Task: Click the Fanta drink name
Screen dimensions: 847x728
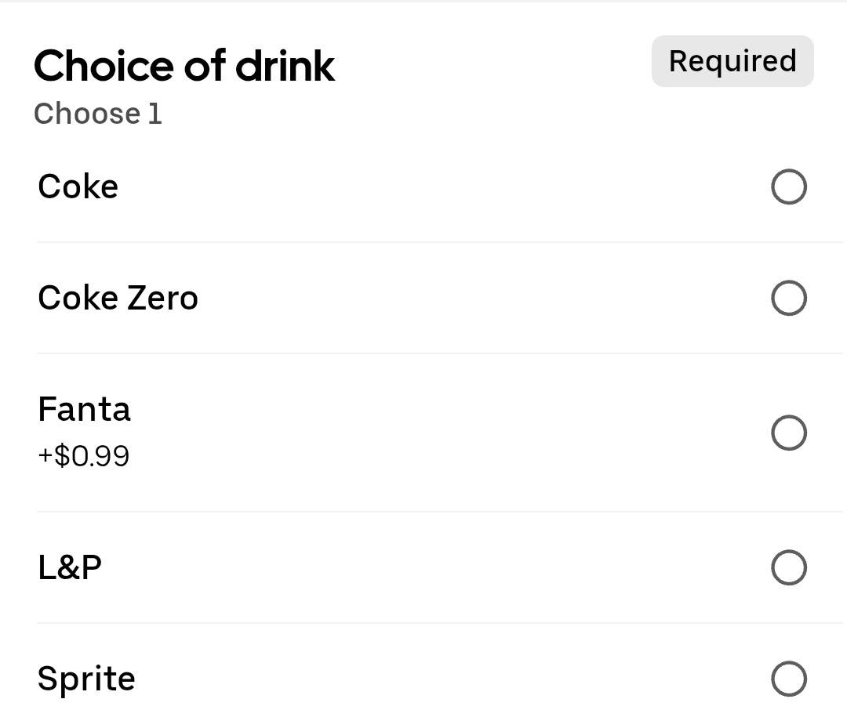Action: (84, 409)
